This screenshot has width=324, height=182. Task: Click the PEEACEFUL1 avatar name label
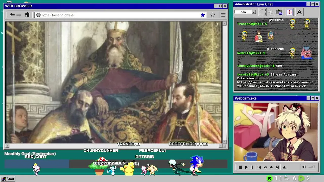(152, 150)
